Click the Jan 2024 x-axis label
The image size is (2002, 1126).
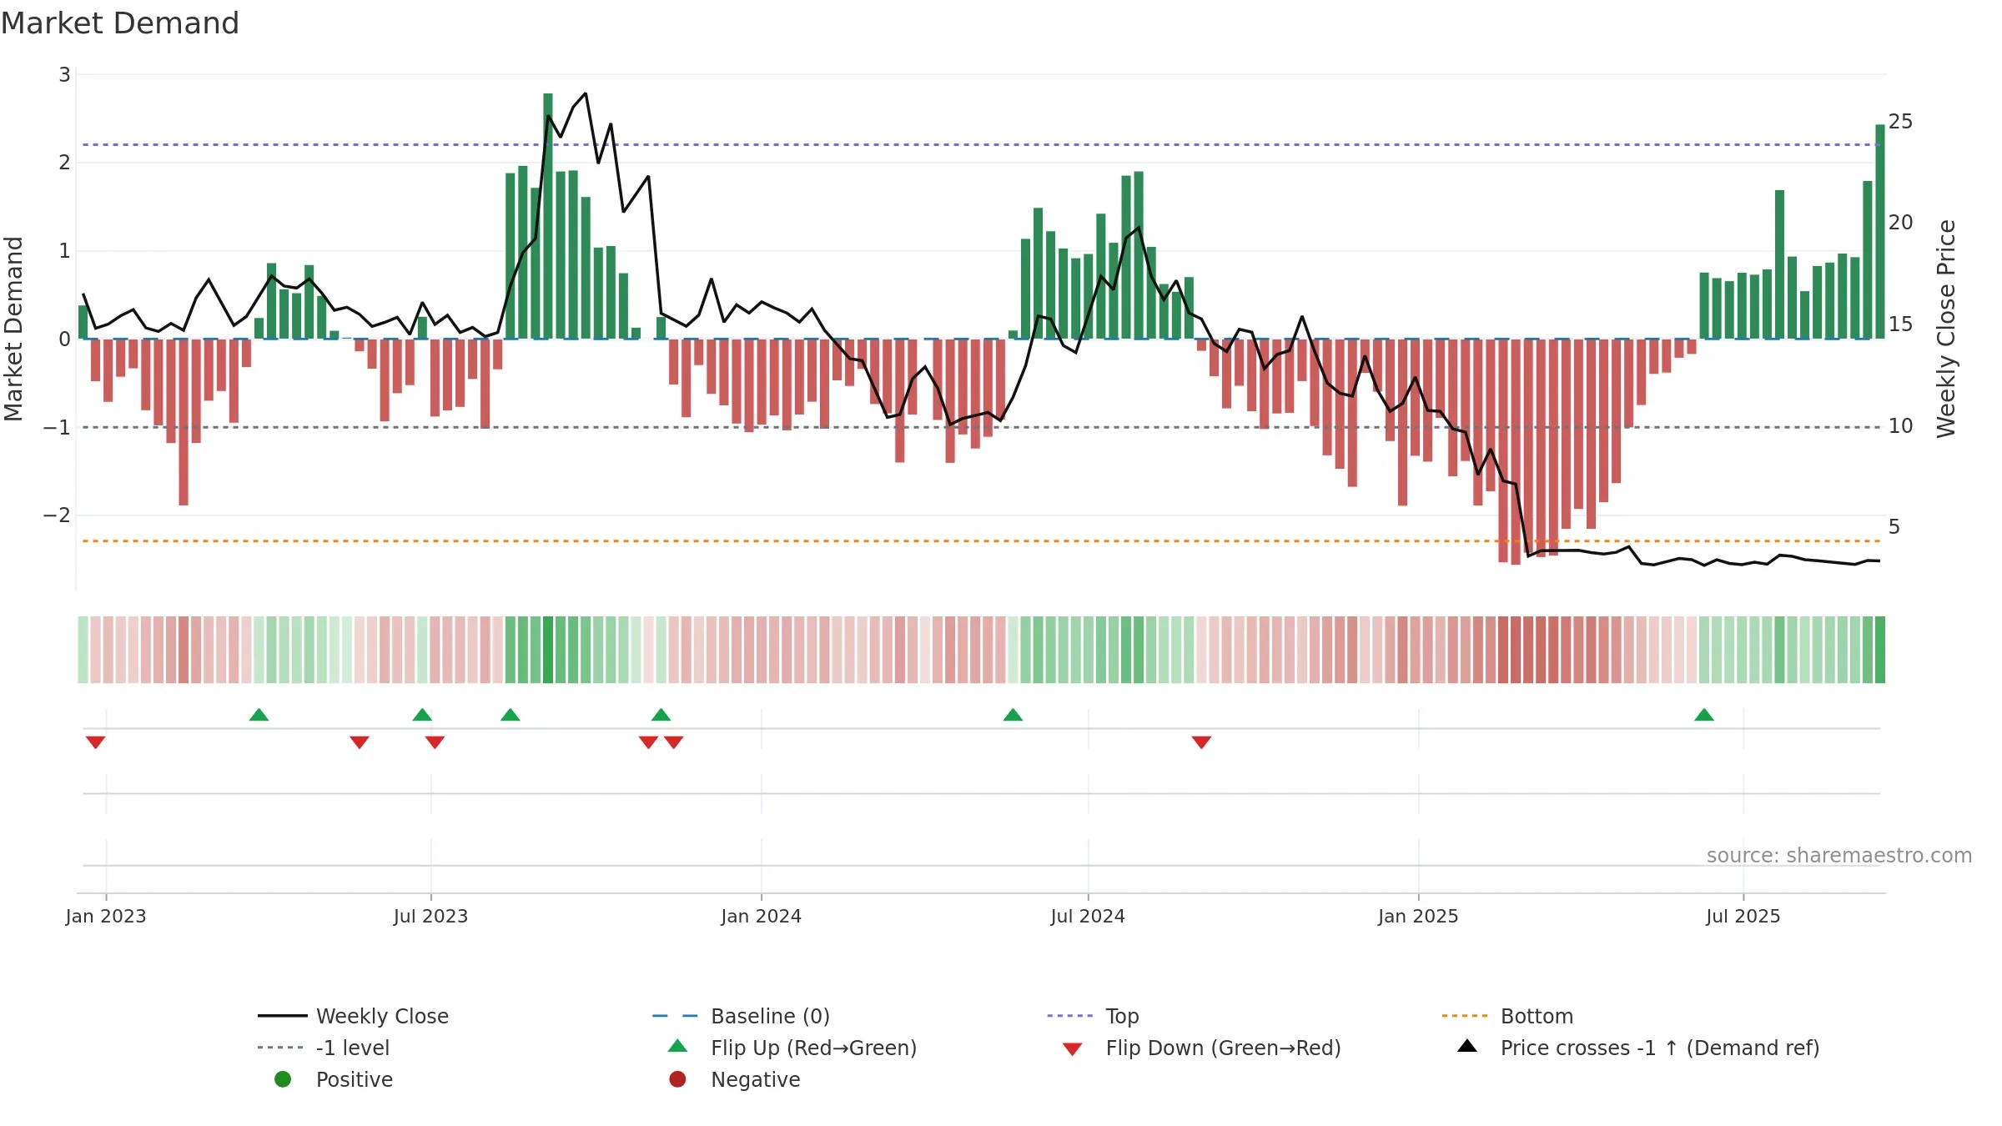coord(761,916)
